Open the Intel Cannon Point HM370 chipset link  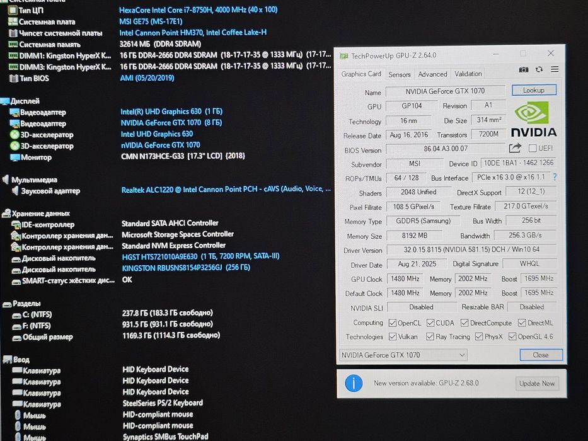193,33
